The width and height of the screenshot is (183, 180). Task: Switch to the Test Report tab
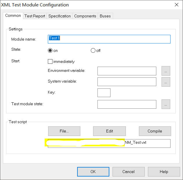tap(35, 16)
